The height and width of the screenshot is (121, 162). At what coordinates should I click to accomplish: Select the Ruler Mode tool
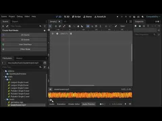(82, 26)
